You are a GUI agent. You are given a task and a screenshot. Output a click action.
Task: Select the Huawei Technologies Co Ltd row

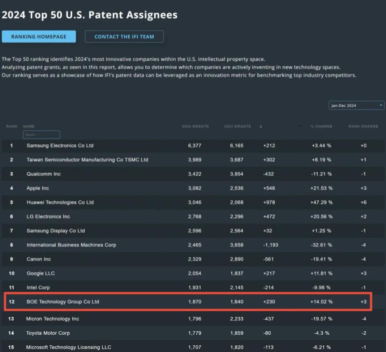tap(177, 202)
